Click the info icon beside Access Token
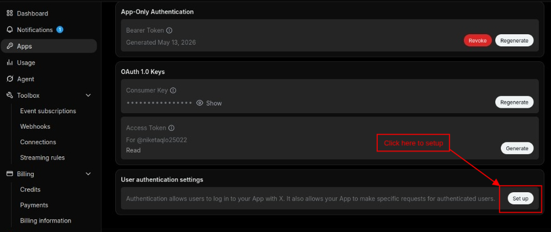Screen dimensions: 551x232 coord(172,128)
